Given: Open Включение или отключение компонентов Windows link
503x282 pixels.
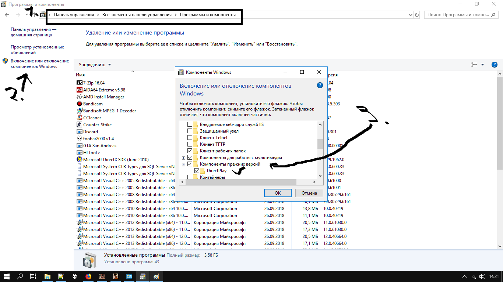Looking at the screenshot, I should pos(40,64).
